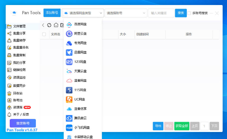Click the 导出 button
The image size is (227, 139).
[x=158, y=126]
